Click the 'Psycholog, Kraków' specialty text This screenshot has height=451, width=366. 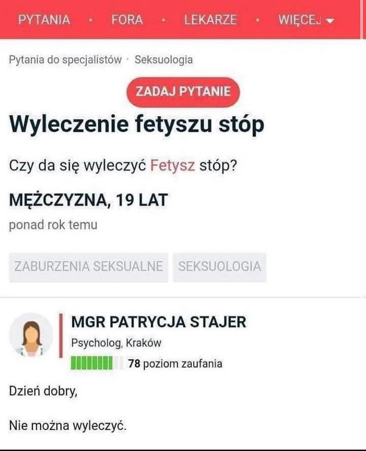(116, 343)
